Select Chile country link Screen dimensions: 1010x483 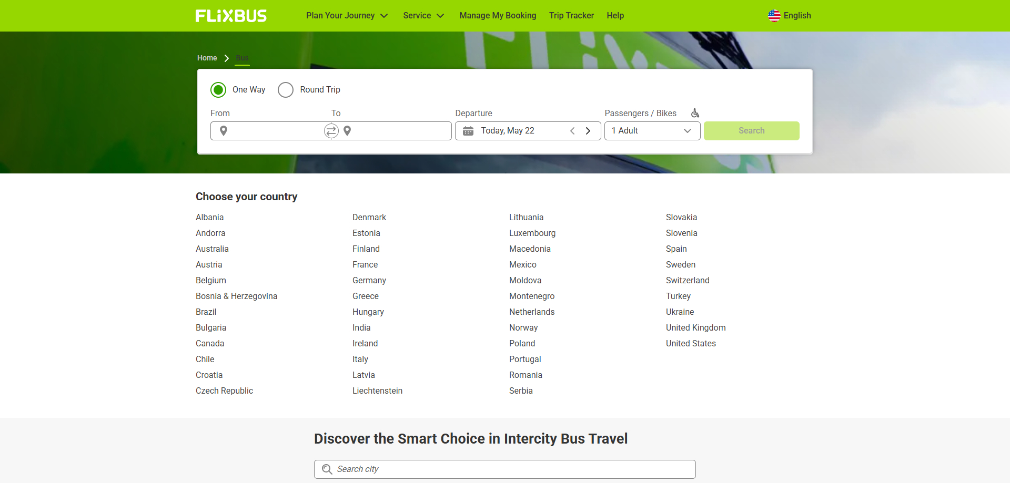pyautogui.click(x=205, y=359)
